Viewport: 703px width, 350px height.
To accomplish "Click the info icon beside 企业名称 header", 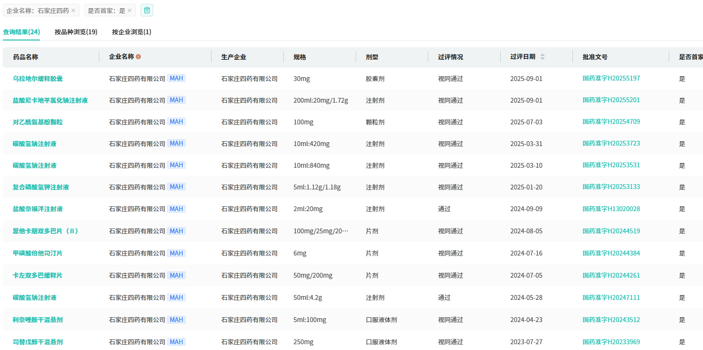I will (x=138, y=57).
